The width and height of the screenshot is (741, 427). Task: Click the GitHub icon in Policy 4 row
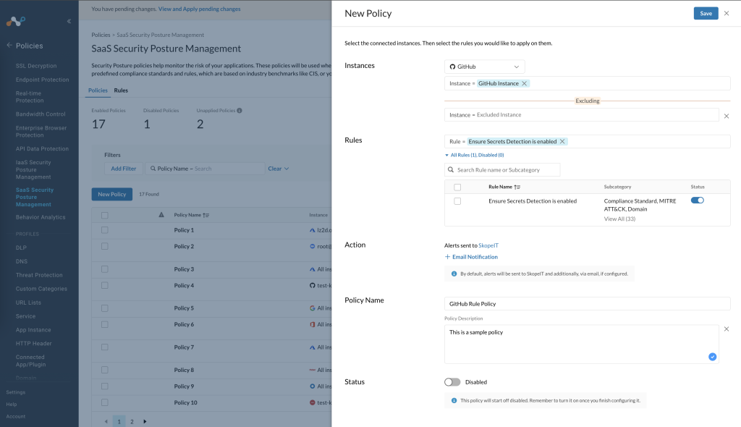[313, 286]
